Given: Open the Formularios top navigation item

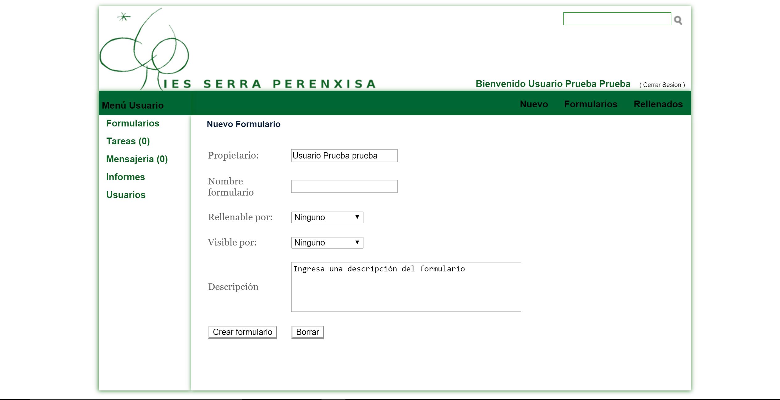Looking at the screenshot, I should tap(591, 104).
